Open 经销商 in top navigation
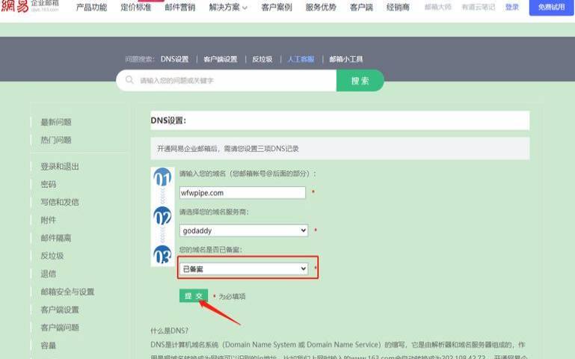The width and height of the screenshot is (575, 359). 398,7
